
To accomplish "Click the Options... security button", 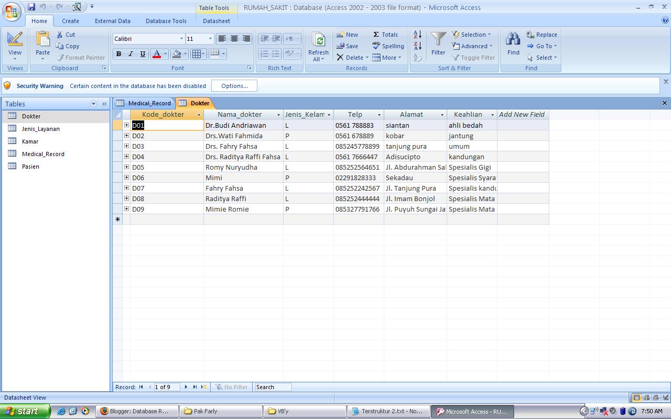I will (234, 86).
